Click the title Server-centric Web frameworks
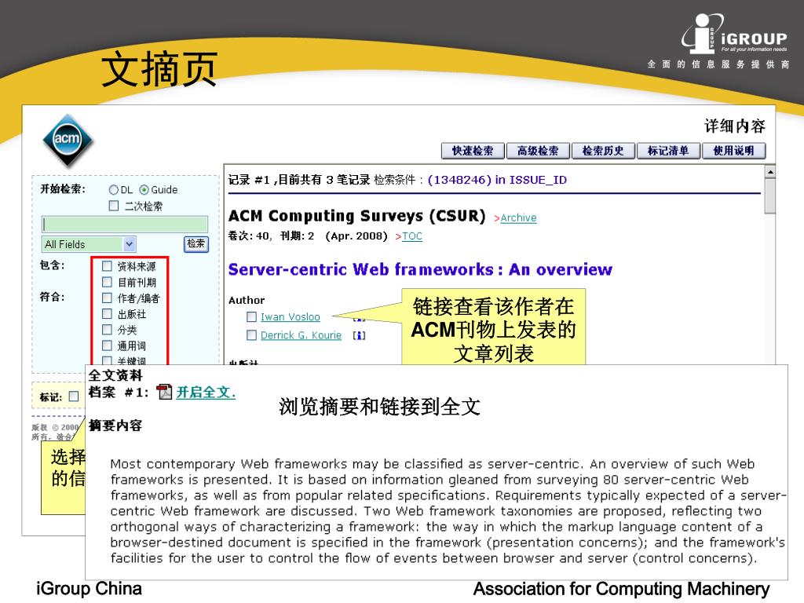Viewport: 804px width, 603px height. (420, 269)
